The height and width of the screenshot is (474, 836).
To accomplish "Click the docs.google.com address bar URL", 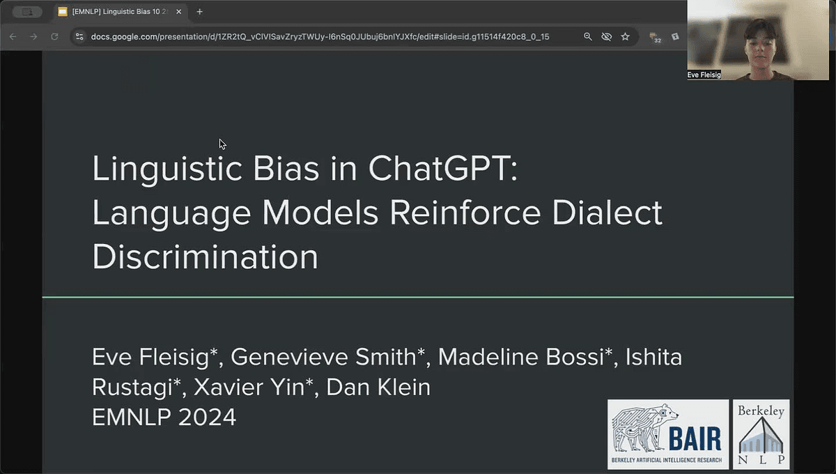I will (x=320, y=36).
